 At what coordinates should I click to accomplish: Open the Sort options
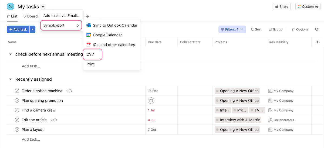click(256, 29)
